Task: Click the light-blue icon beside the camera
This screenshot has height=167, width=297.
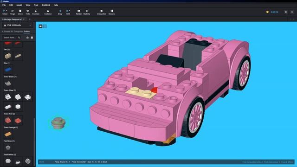Action: [45, 26]
